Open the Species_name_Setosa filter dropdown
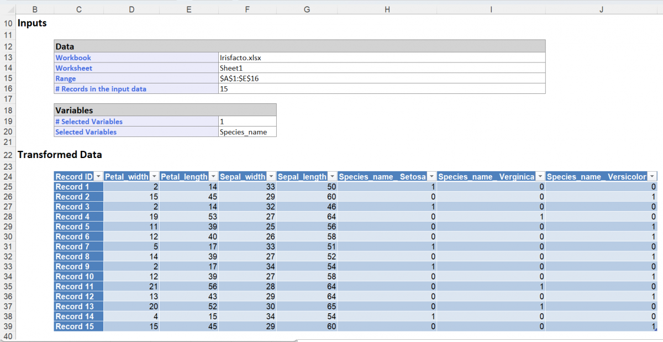This screenshot has width=663, height=342. click(432, 177)
